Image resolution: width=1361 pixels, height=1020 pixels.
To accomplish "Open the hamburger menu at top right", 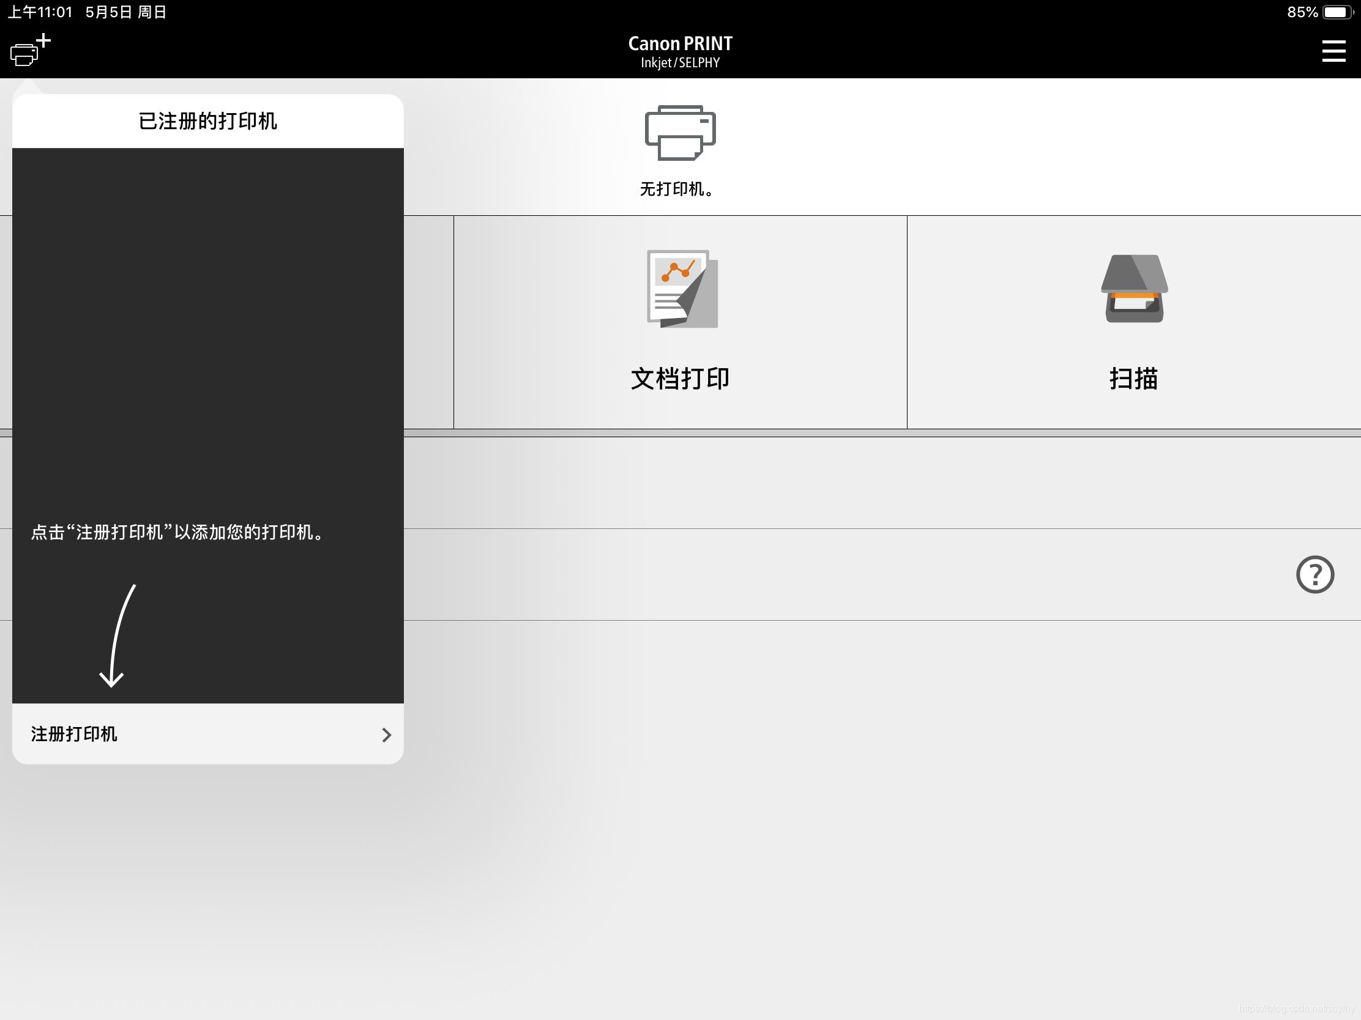I will (x=1333, y=51).
